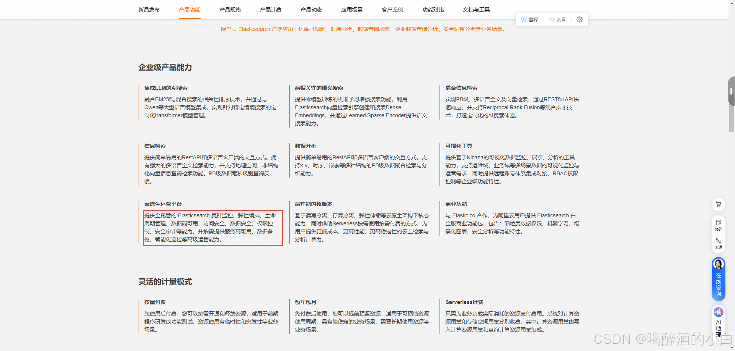Open the 产品计费 tab

[271, 10]
